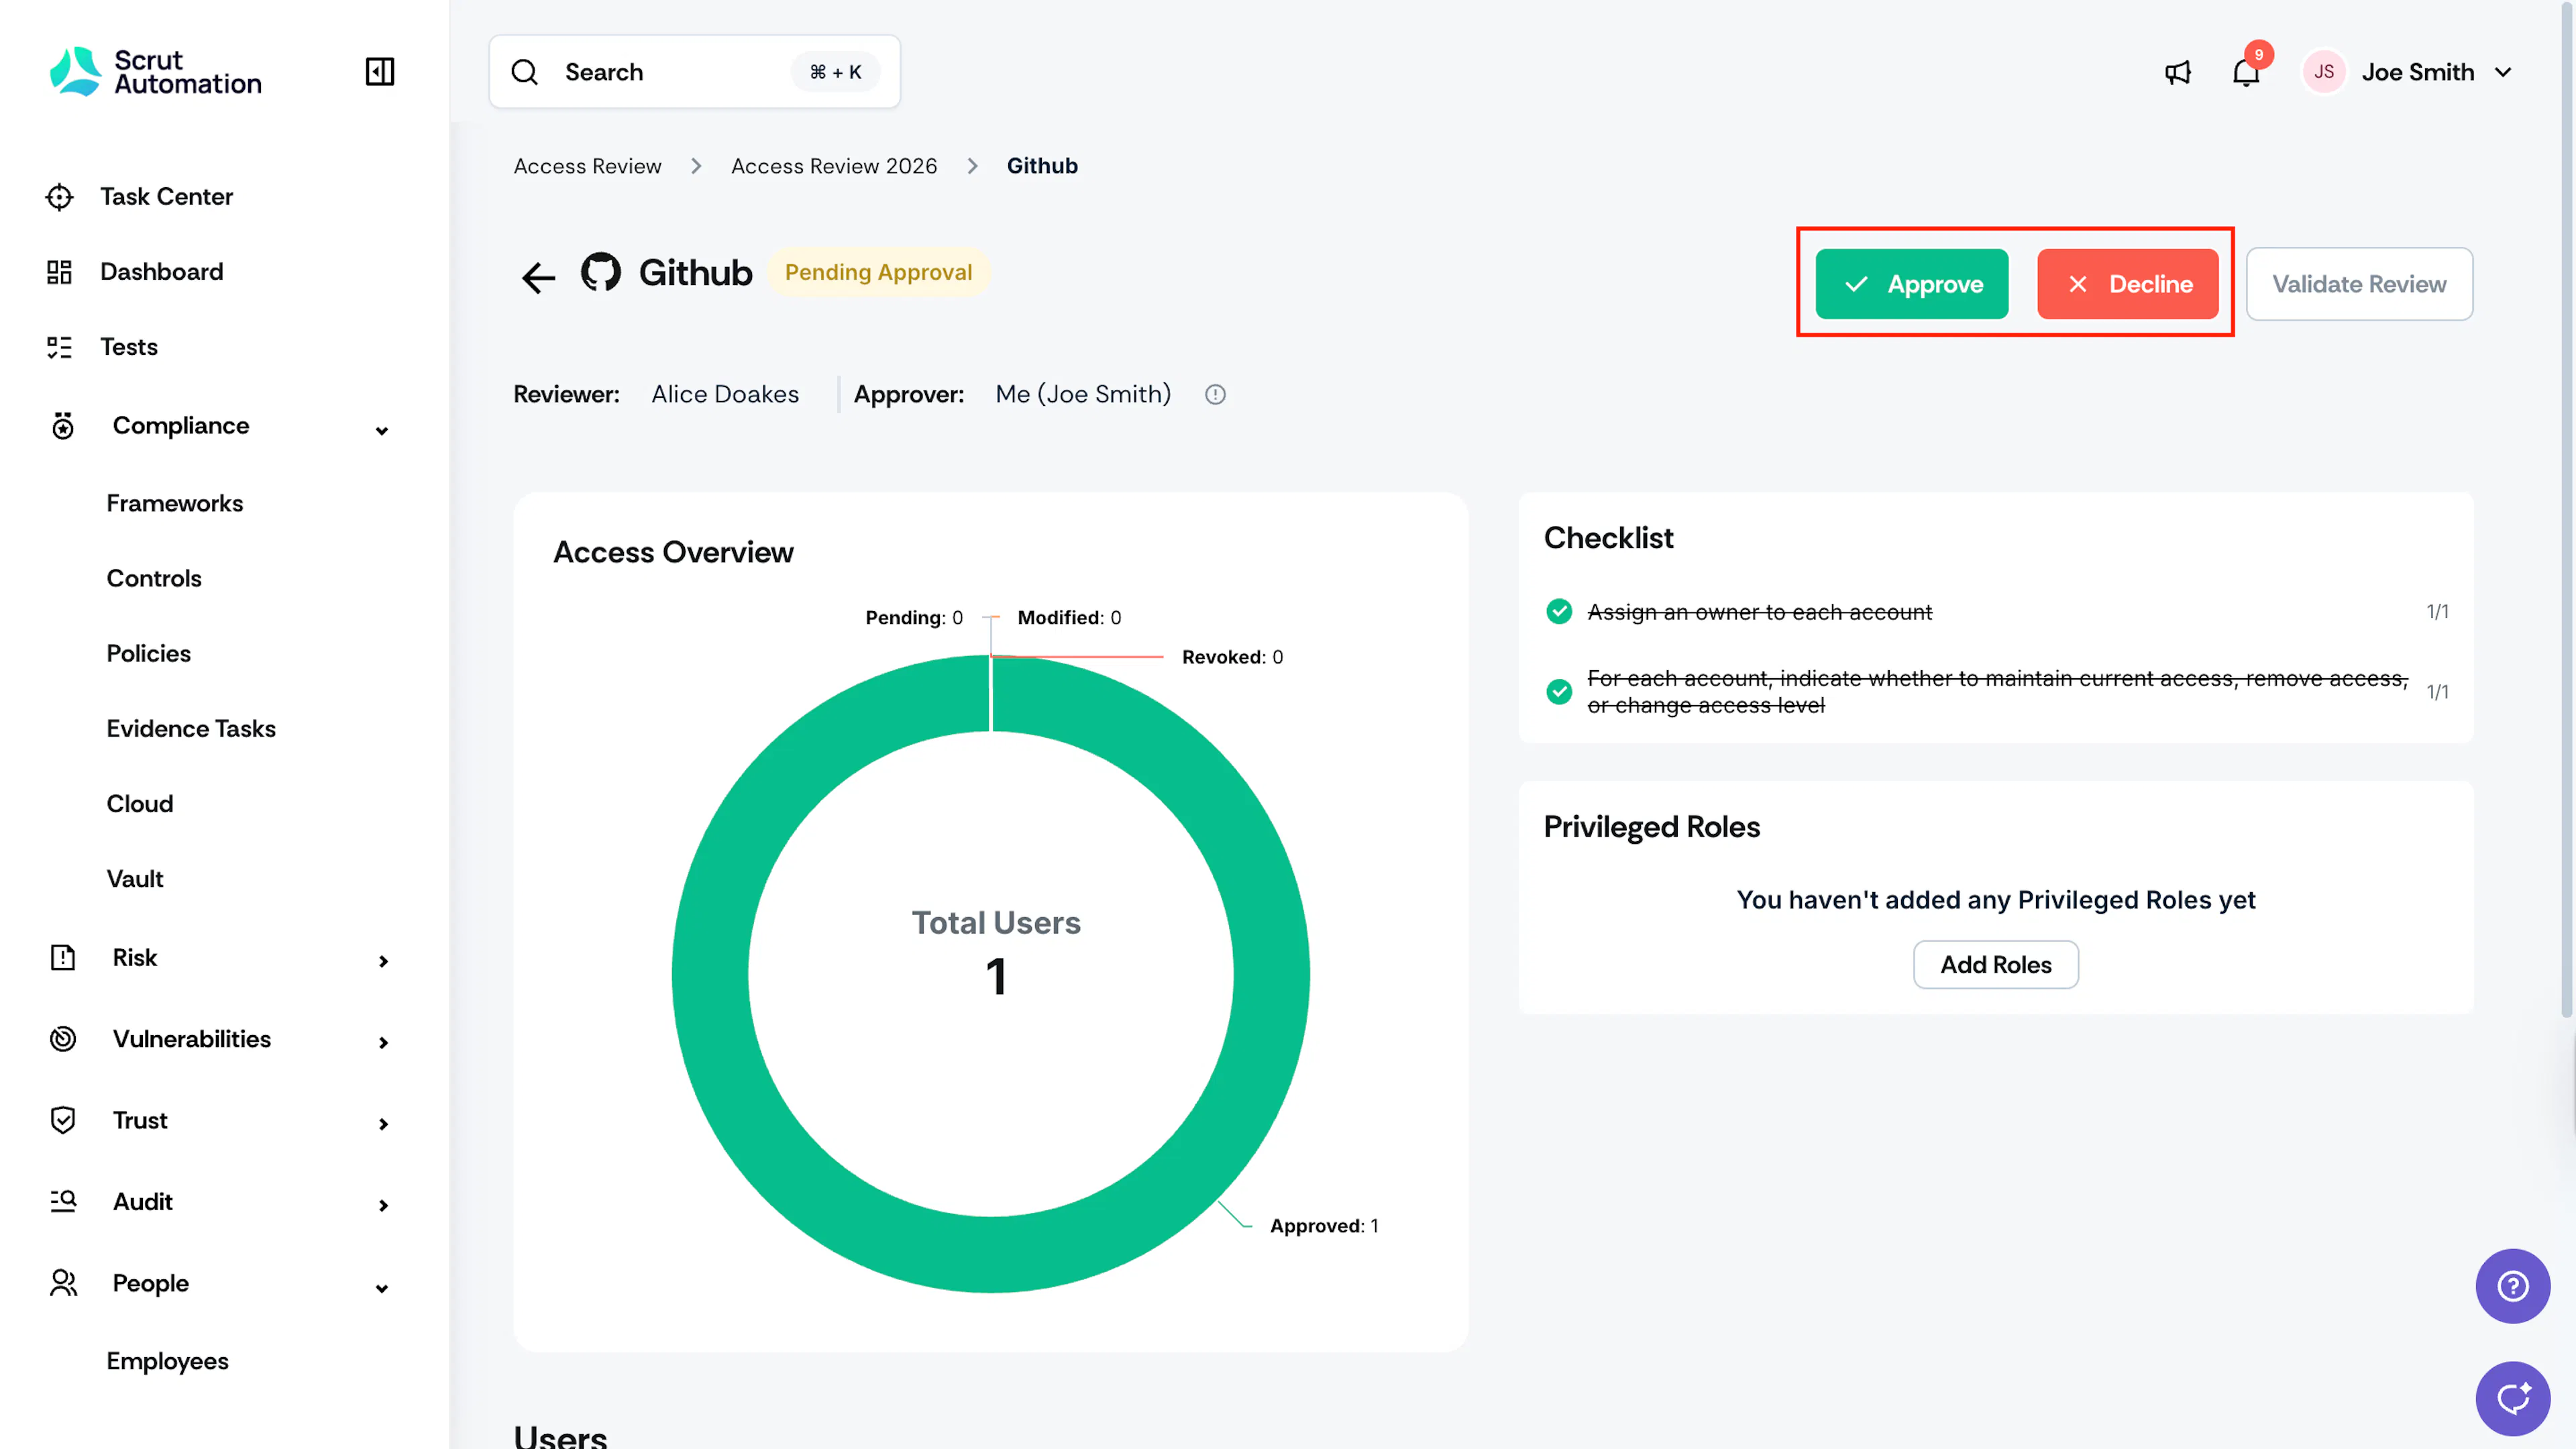
Task: Open the purple help question button
Action: coord(2512,1286)
